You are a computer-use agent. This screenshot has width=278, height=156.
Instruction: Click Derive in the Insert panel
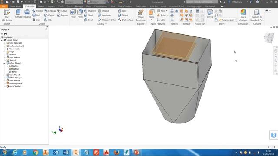(210, 14)
